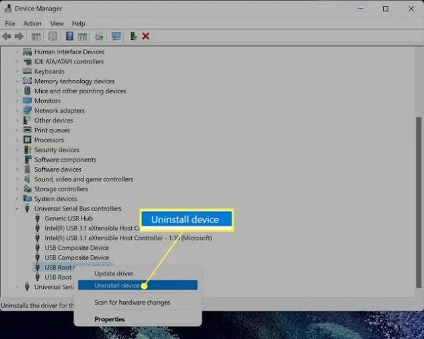Select the Security devices key icon
Screen dimensions: 424x339
[28, 150]
